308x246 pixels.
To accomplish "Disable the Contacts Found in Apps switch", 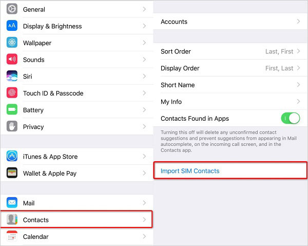I will coord(290,119).
